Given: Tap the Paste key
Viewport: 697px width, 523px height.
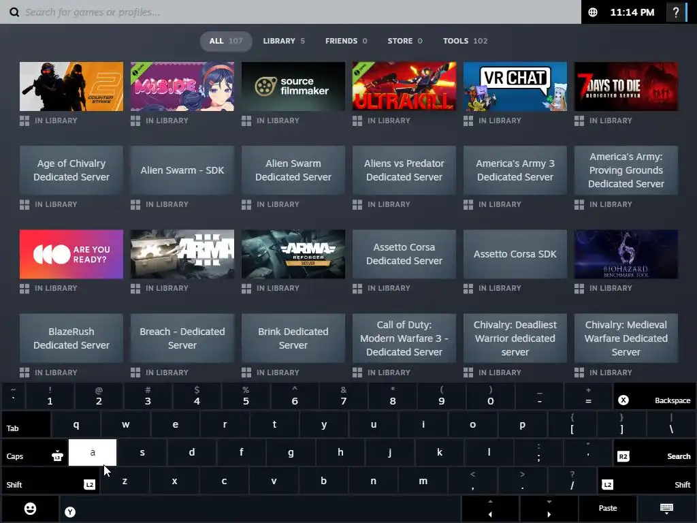Looking at the screenshot, I should 607,508.
